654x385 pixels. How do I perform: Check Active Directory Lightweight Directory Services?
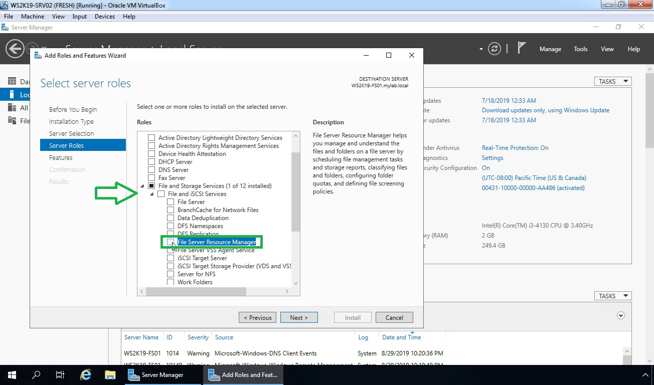[151, 138]
